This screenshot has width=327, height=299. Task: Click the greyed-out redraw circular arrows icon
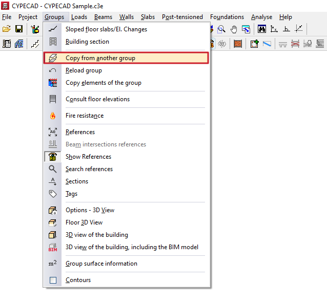[x=222, y=44]
